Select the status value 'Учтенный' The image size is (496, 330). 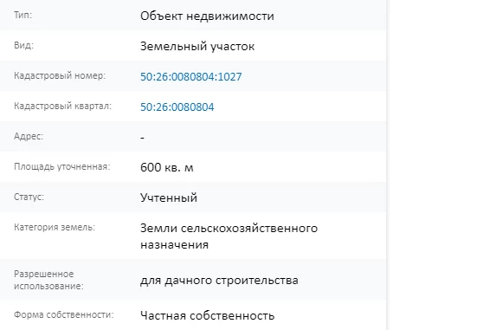[x=169, y=197]
